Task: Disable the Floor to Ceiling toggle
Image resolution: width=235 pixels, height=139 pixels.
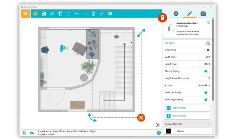Action: (207, 71)
